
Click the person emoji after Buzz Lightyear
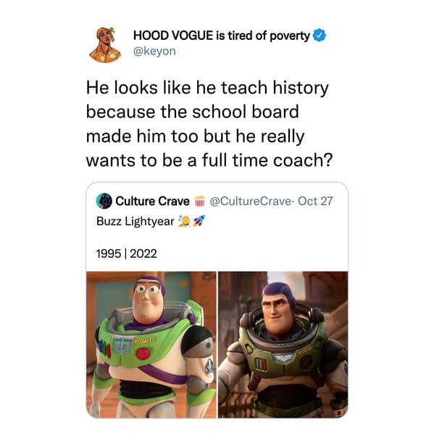[x=184, y=221]
